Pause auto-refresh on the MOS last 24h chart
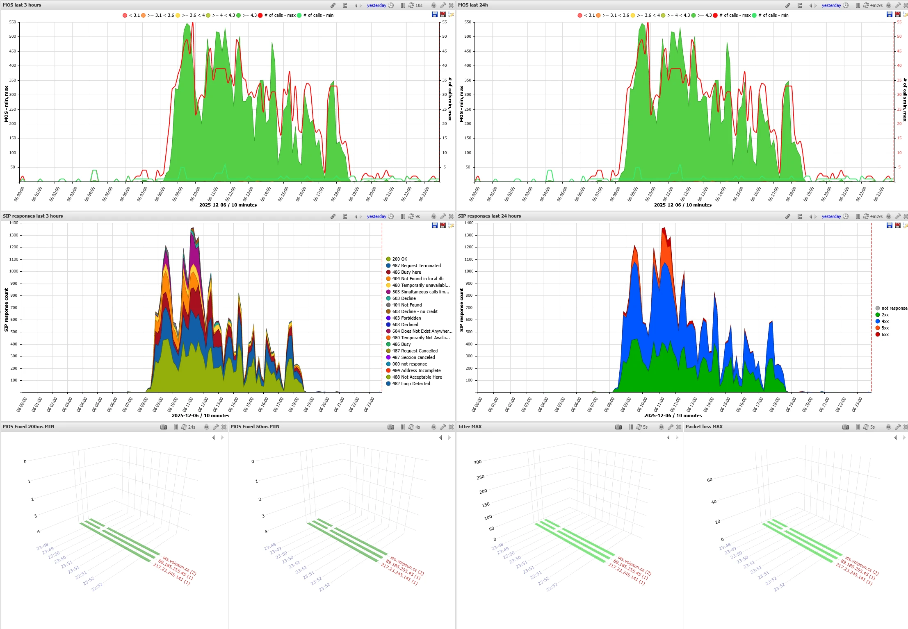 (x=858, y=5)
